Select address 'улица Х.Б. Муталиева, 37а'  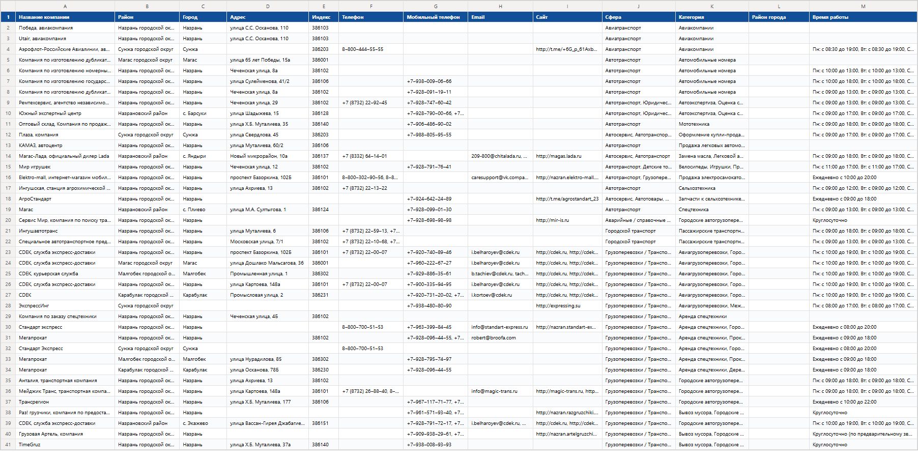click(x=268, y=445)
